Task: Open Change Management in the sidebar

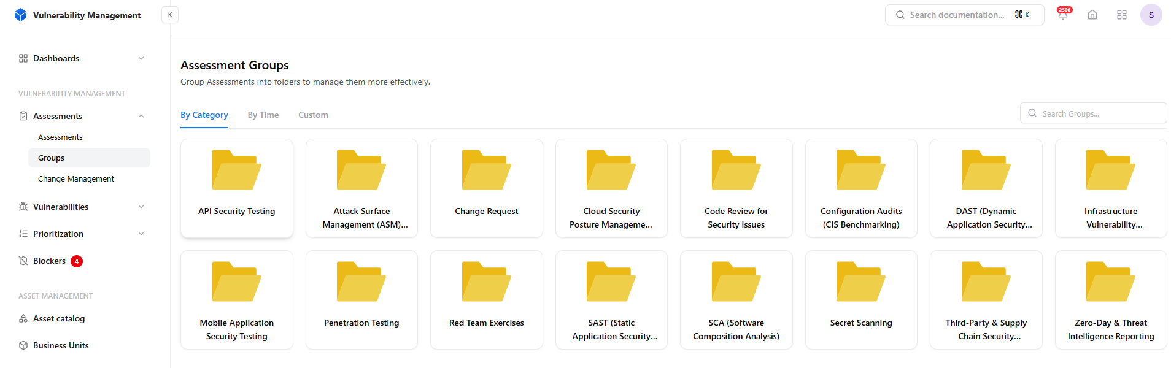Action: tap(76, 178)
